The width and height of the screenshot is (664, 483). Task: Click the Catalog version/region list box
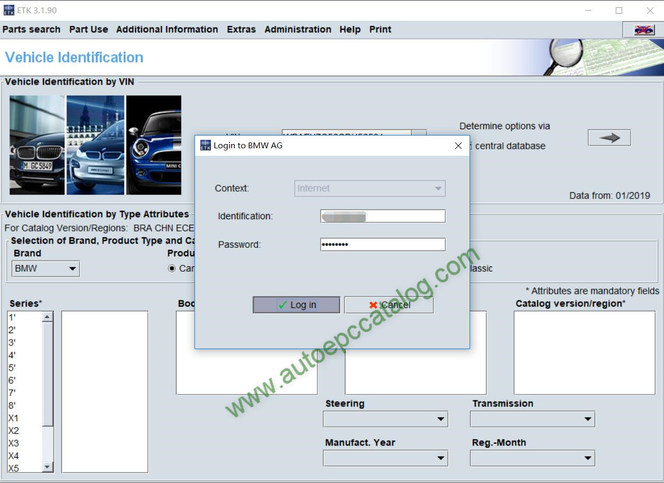tap(585, 353)
